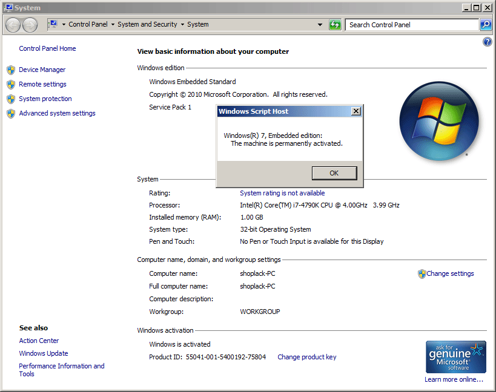
Task: Open Performance Information and Tools link
Action: [62, 370]
